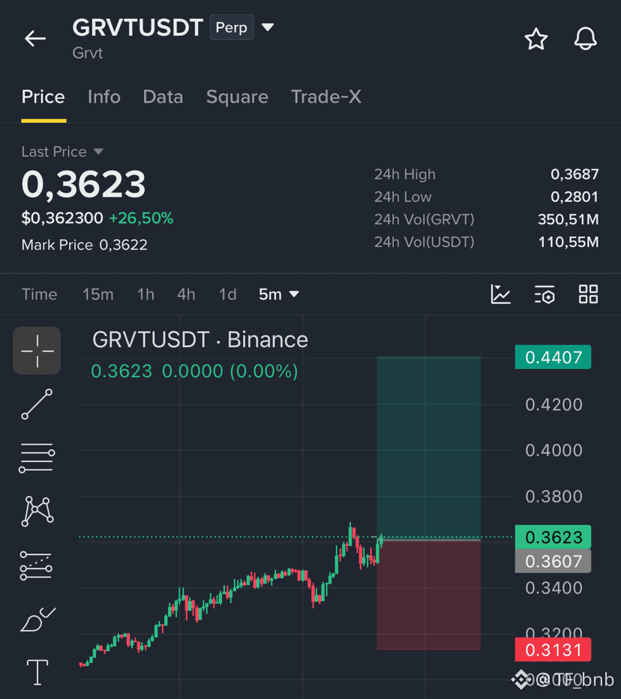Click the 0.4407 take-profit price label

(553, 357)
